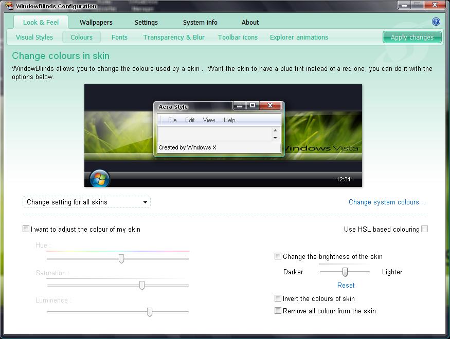Toggle Use HSL based colouring checkbox
The width and height of the screenshot is (450, 339).
tap(424, 229)
